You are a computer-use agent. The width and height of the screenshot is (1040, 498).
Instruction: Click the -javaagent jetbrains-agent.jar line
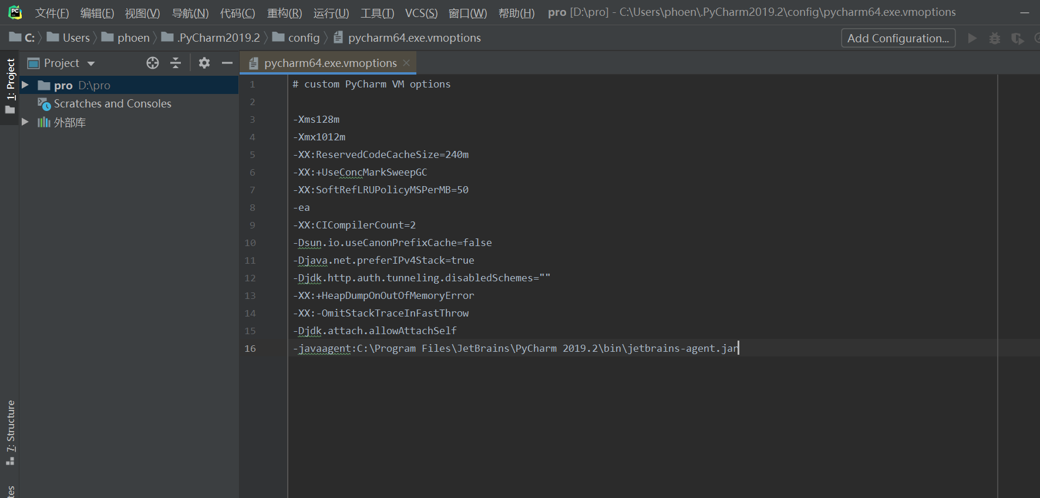tap(516, 348)
